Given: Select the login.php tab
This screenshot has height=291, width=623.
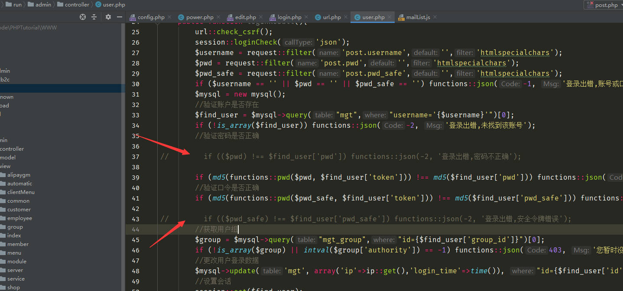Looking at the screenshot, I should click(x=289, y=17).
